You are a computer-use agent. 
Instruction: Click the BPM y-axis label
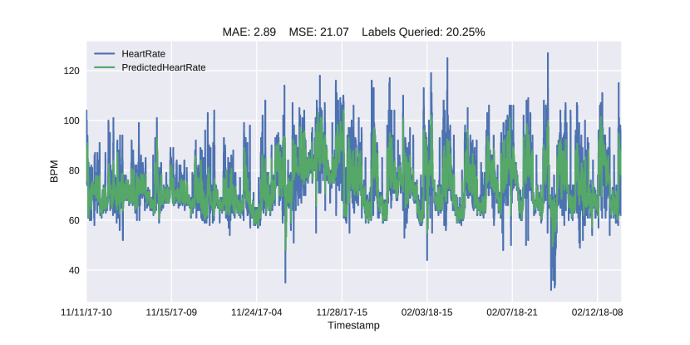(x=54, y=171)
